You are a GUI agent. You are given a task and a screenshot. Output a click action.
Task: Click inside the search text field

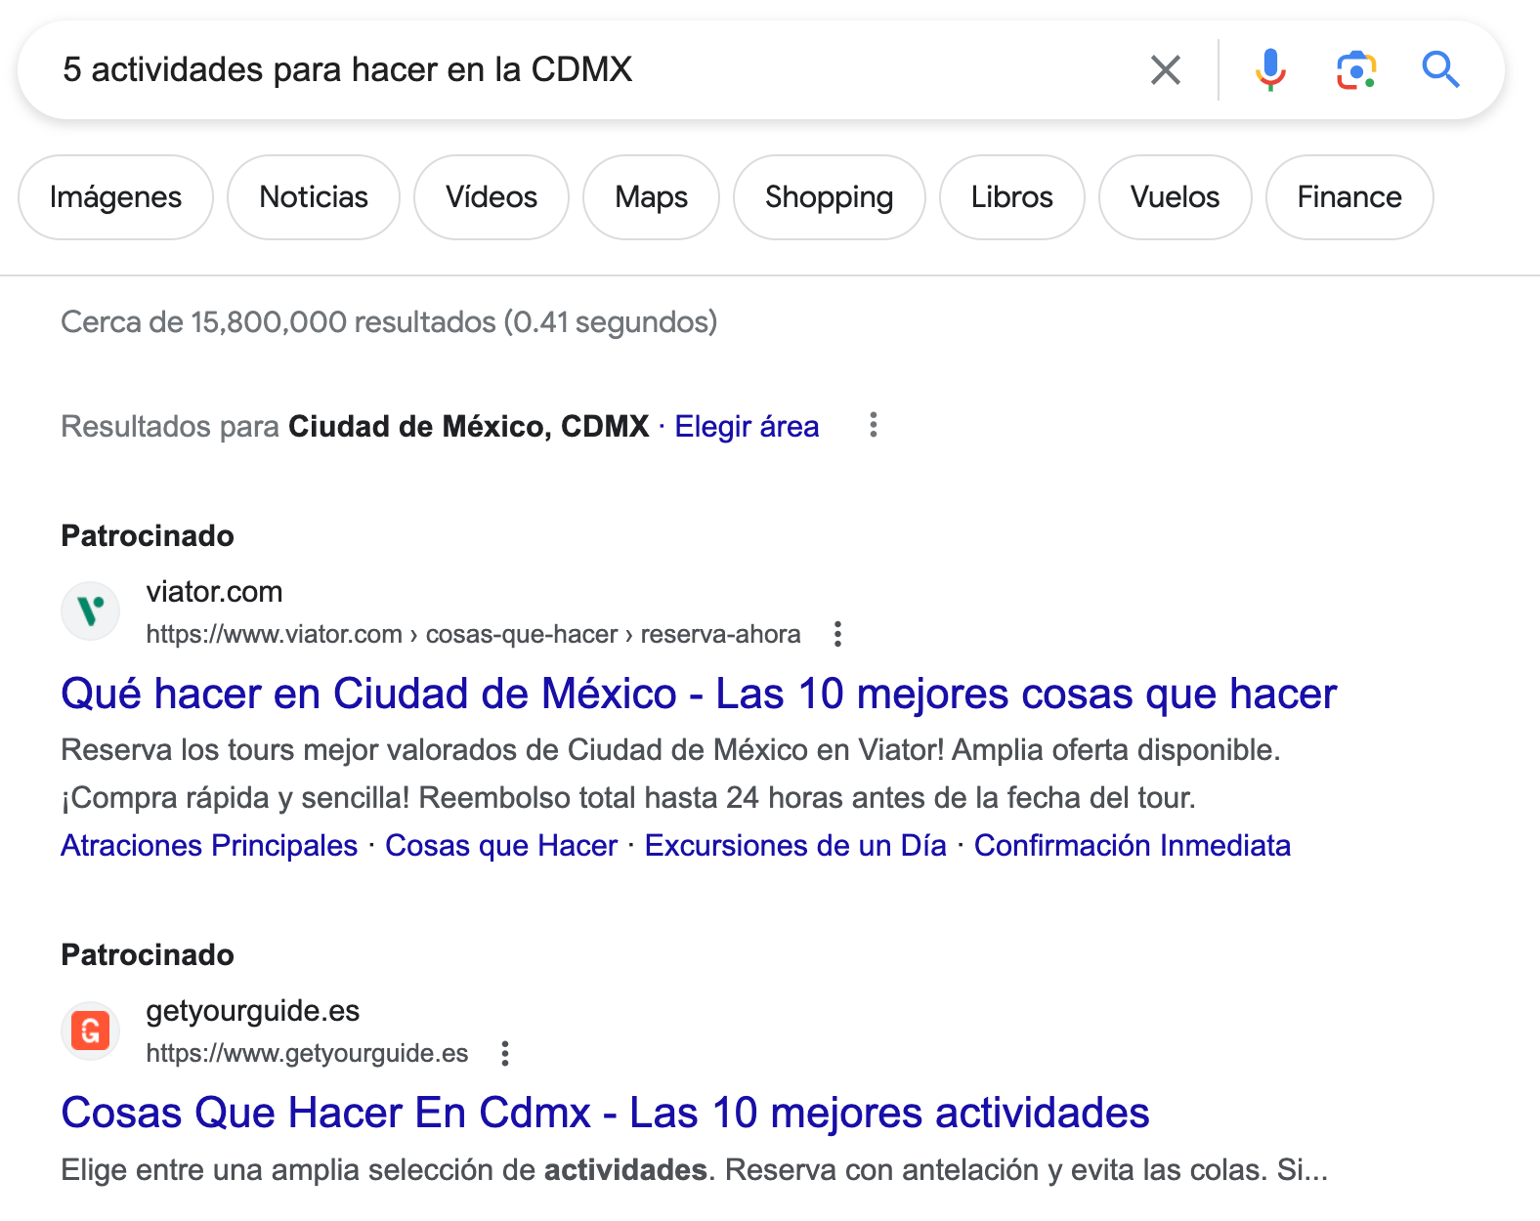pos(586,70)
